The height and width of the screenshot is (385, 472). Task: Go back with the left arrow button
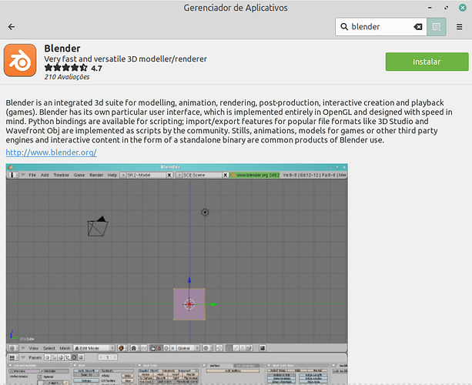[12, 27]
